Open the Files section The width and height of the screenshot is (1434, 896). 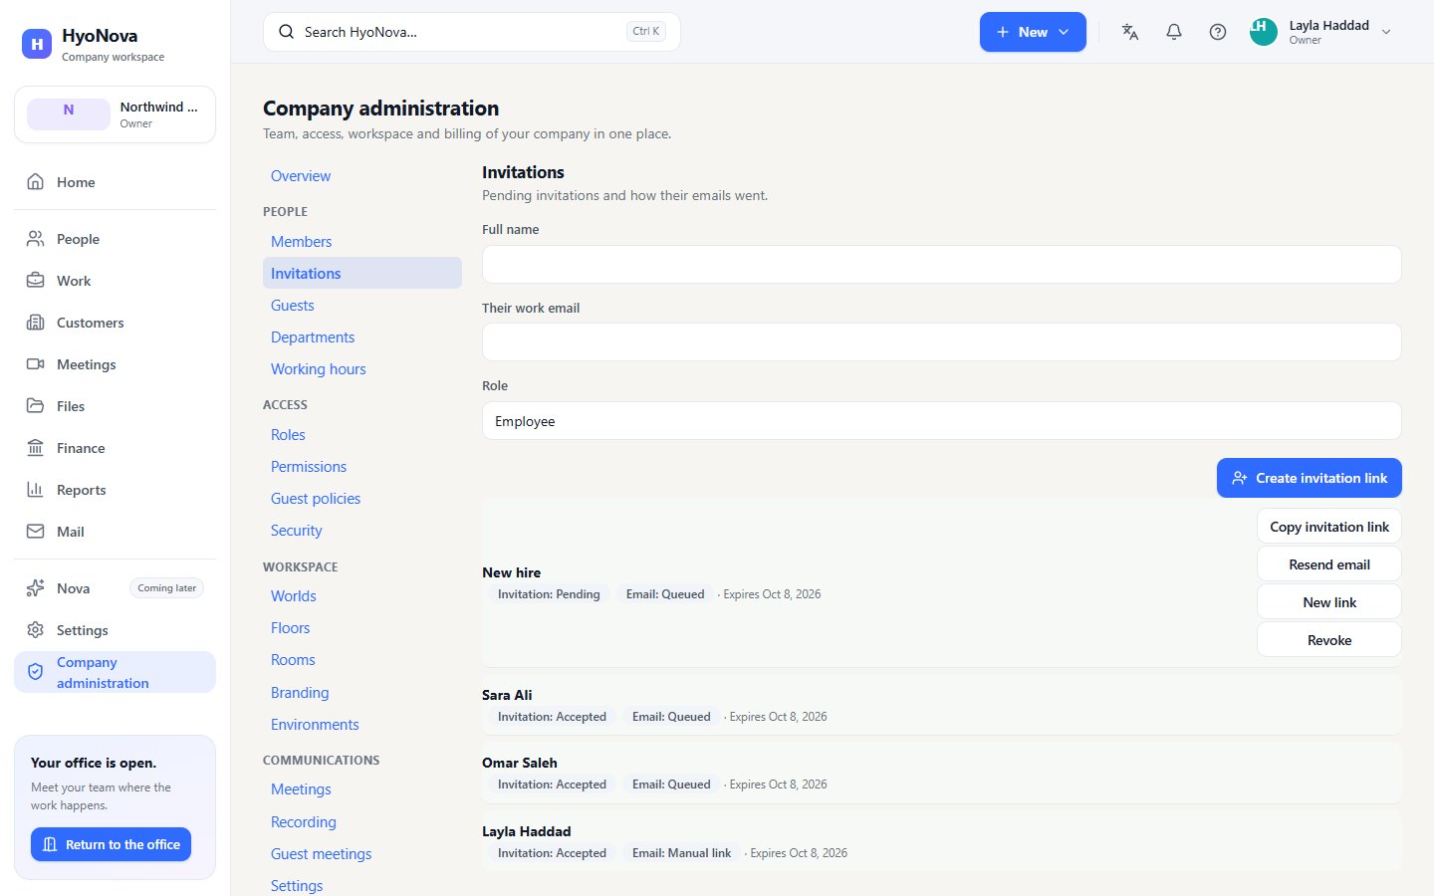pyautogui.click(x=115, y=406)
